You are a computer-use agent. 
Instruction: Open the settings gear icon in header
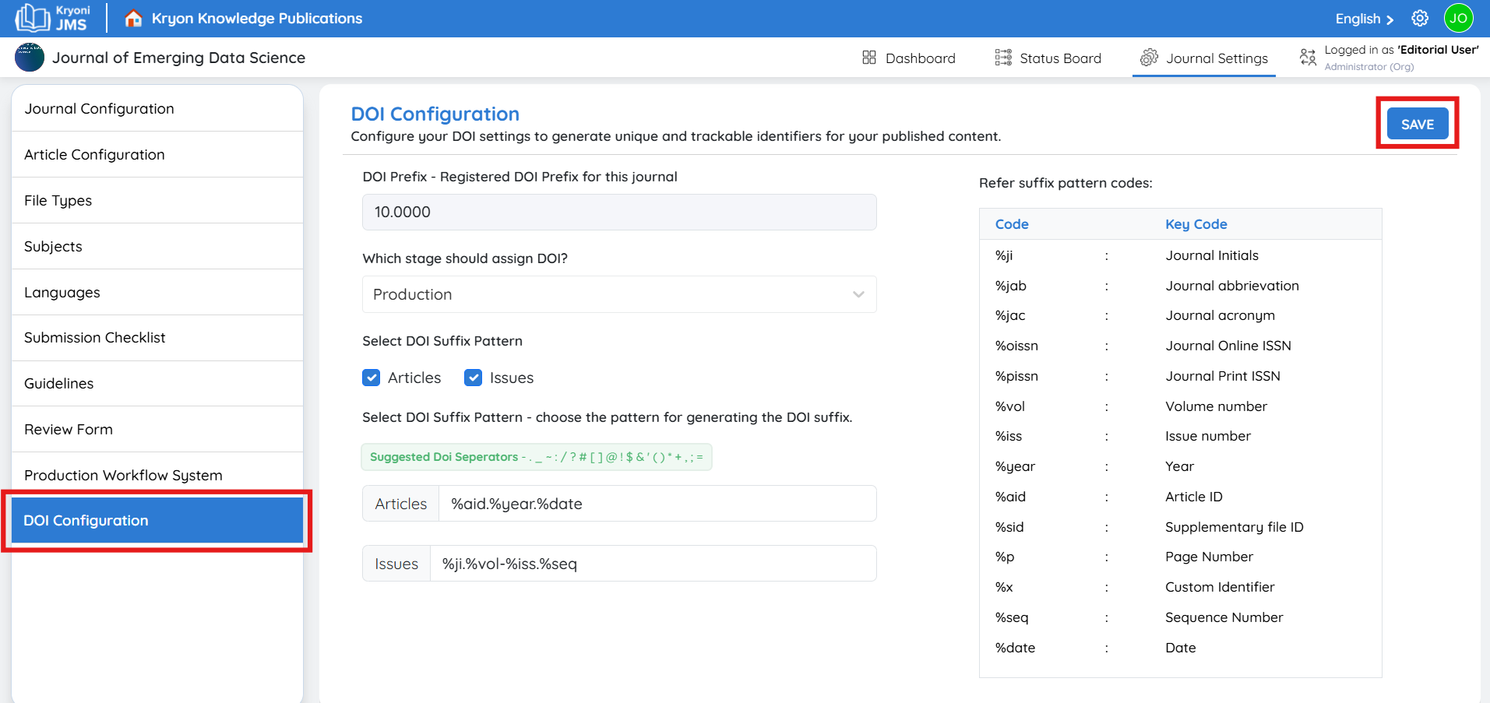(x=1420, y=18)
